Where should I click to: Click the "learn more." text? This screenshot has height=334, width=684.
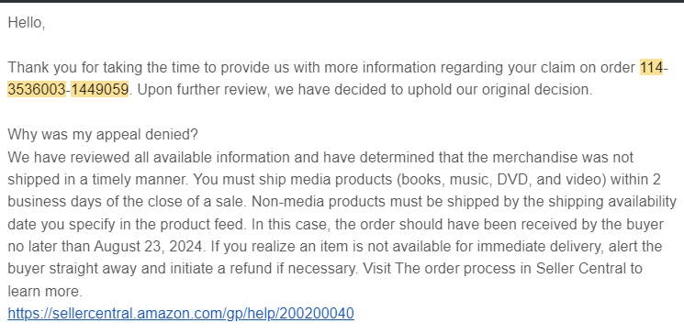pos(45,291)
